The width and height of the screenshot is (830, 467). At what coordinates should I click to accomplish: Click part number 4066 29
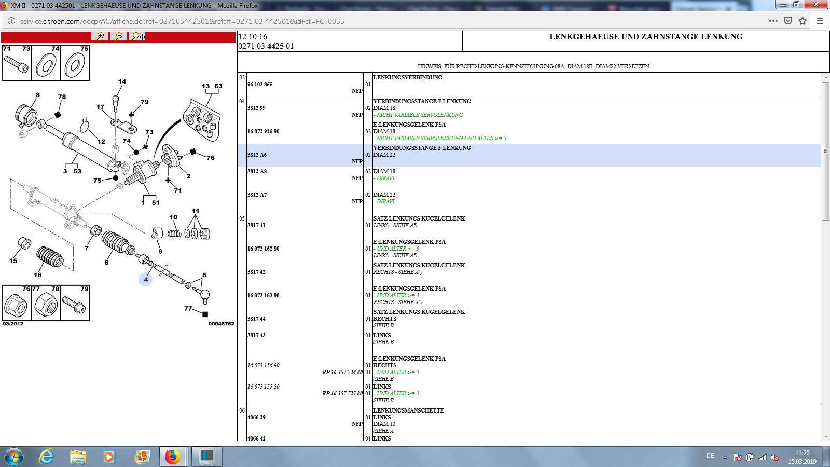coord(256,417)
